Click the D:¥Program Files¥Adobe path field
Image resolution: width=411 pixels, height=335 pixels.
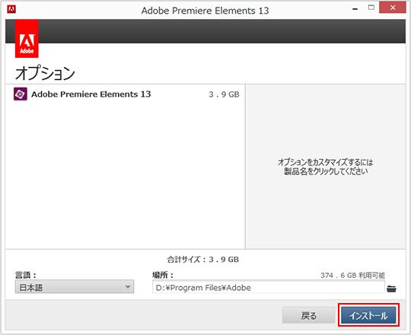tap(268, 287)
